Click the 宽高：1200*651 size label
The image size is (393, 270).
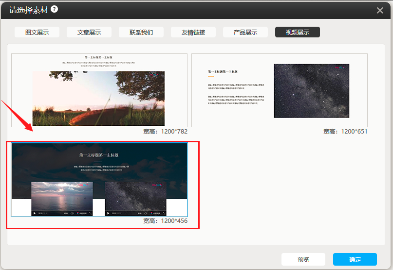point(345,132)
